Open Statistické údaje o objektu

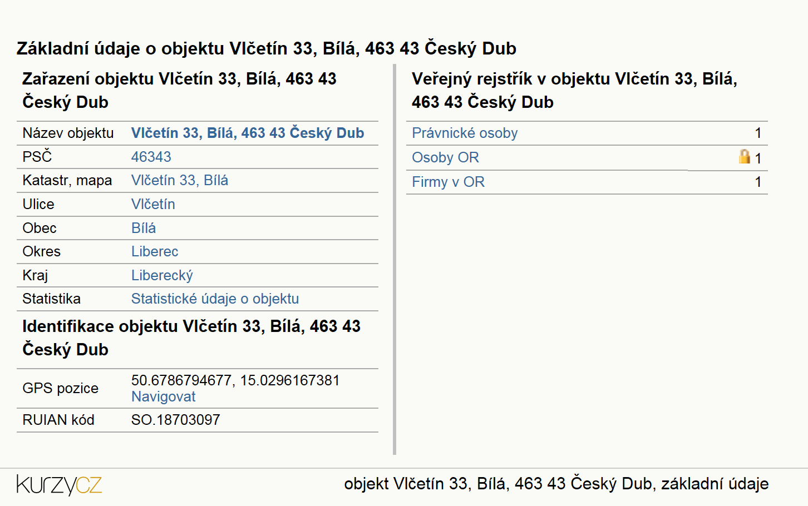coord(215,299)
